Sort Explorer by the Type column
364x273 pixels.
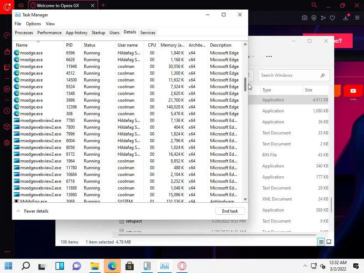tap(282, 90)
